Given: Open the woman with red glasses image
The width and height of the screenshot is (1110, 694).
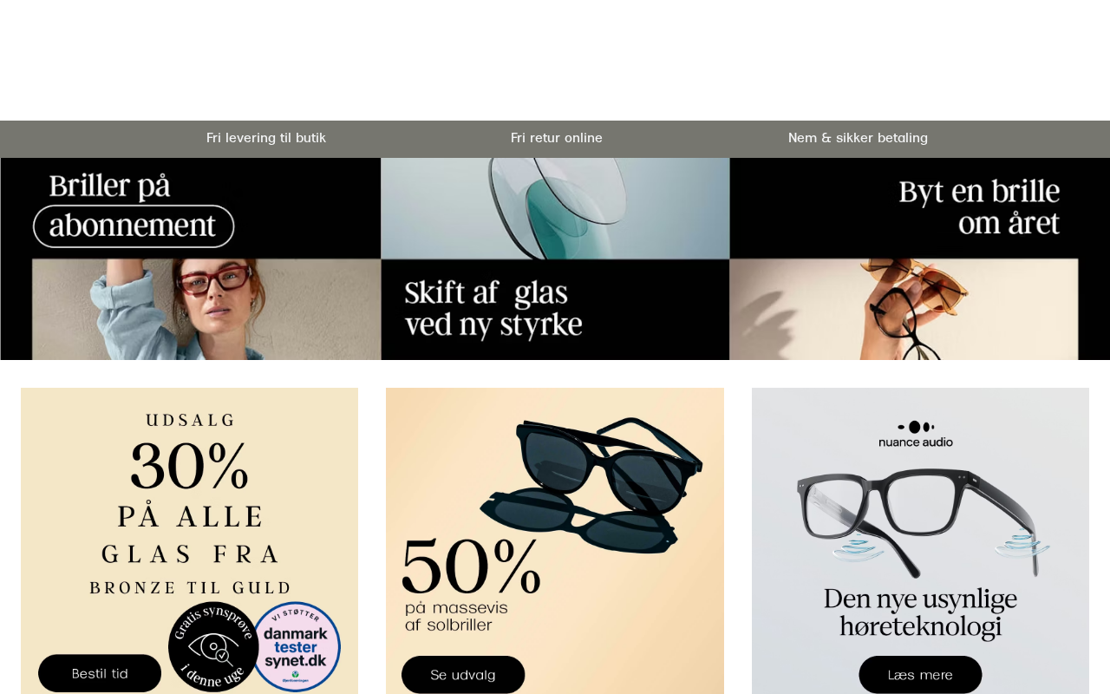Looking at the screenshot, I should [x=206, y=309].
